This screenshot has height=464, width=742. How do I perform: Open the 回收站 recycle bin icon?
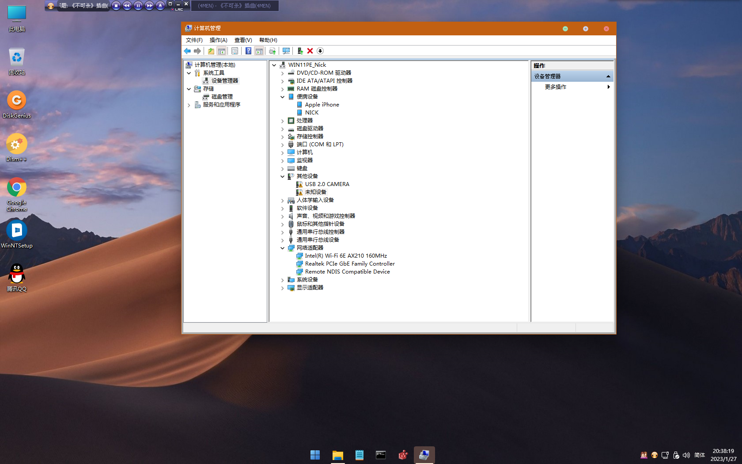coord(17,61)
